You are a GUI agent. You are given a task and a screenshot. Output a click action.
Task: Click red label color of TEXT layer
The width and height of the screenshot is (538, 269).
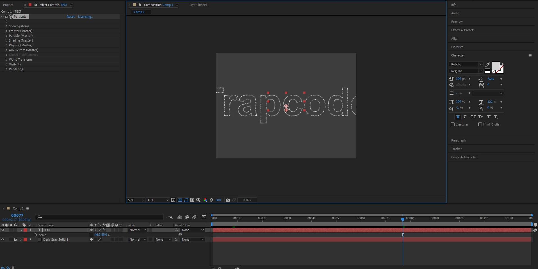click(x=25, y=230)
